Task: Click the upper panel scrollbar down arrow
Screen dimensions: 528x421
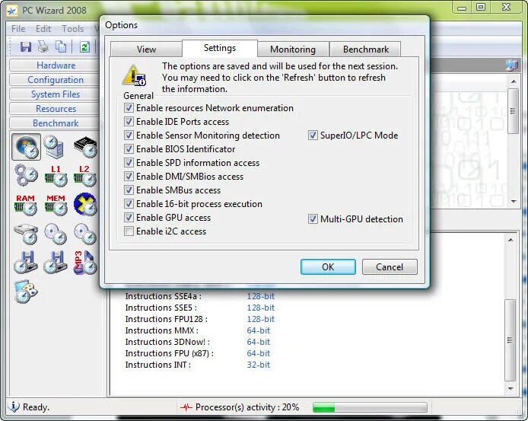Action: coord(514,202)
